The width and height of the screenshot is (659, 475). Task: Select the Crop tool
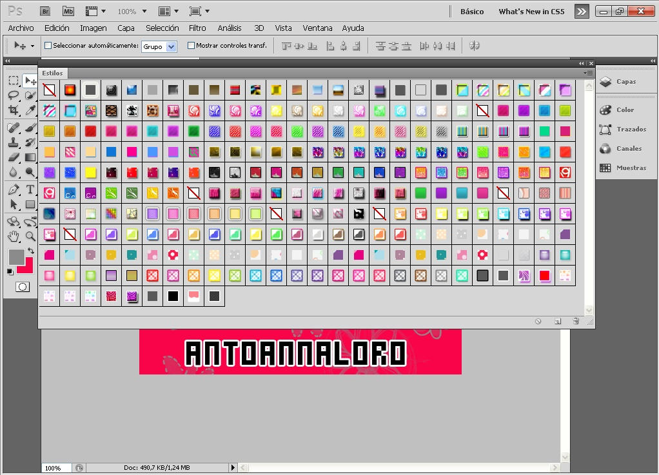tap(14, 111)
